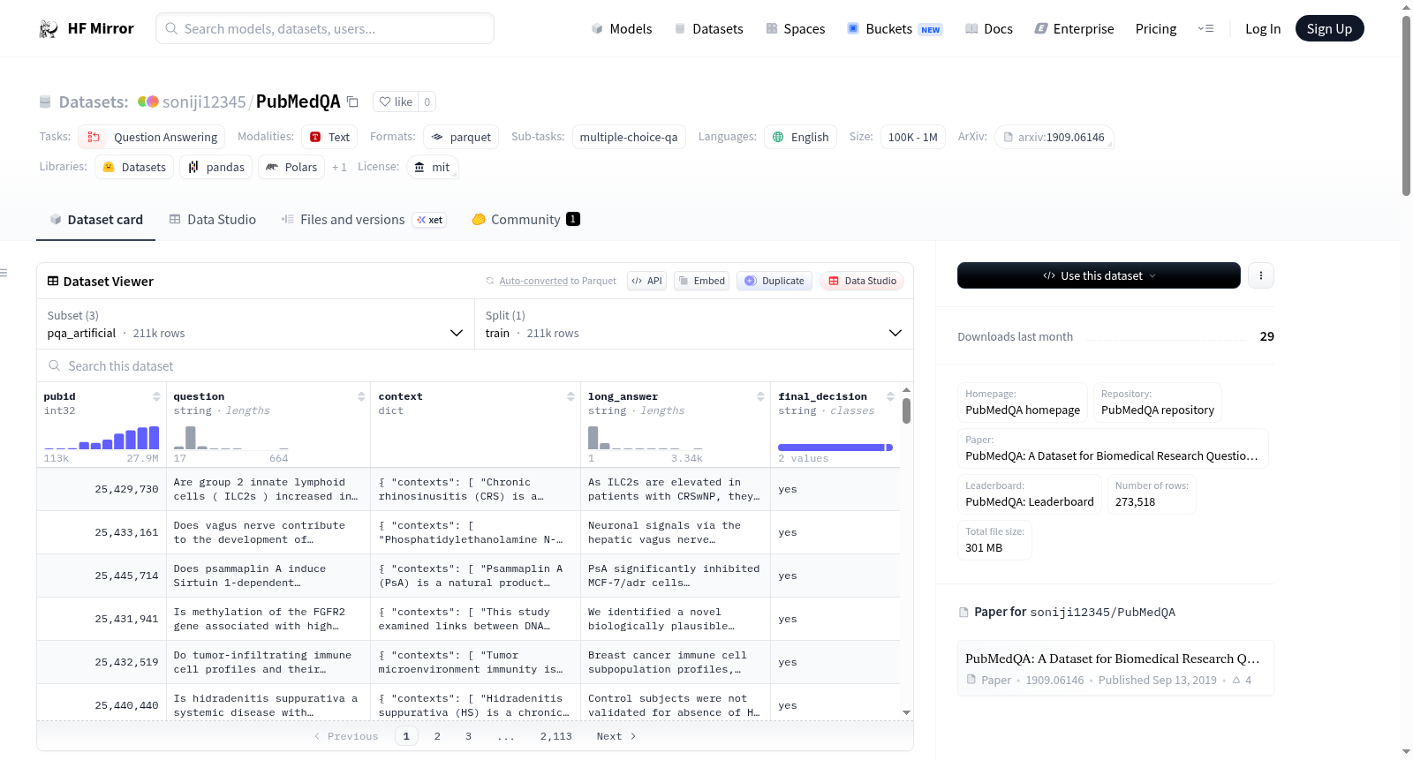Go to page 2 of results

click(437, 736)
